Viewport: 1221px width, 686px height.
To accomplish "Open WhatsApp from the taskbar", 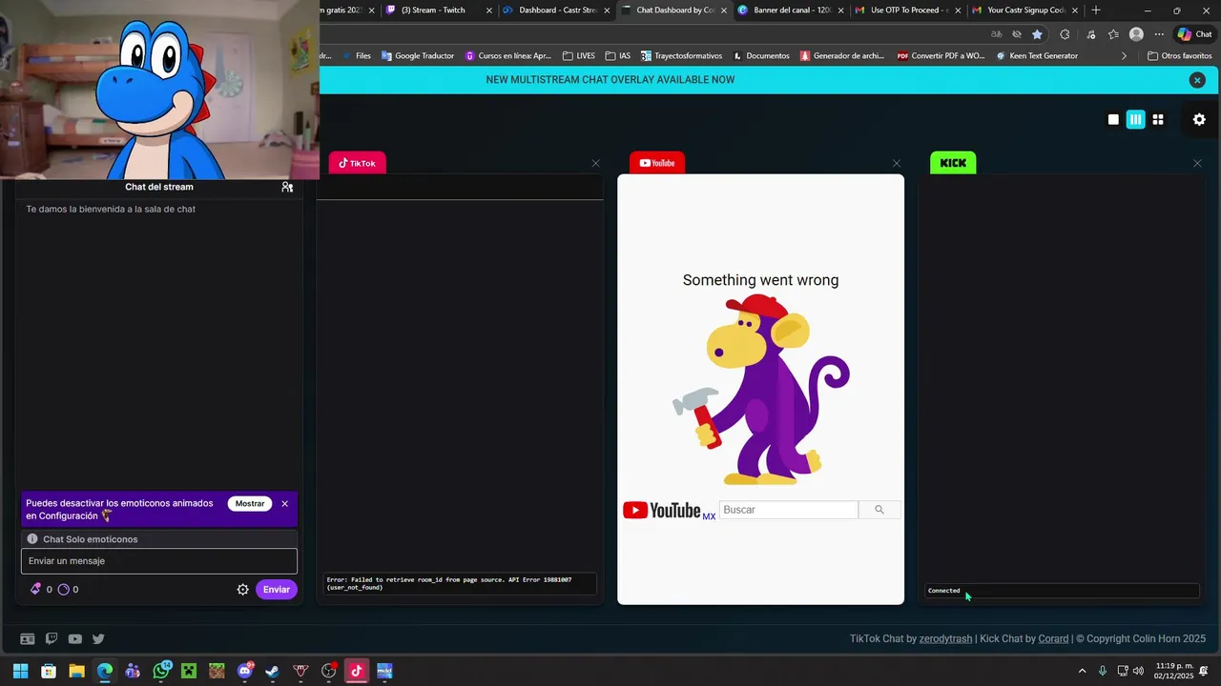I will coord(161,671).
